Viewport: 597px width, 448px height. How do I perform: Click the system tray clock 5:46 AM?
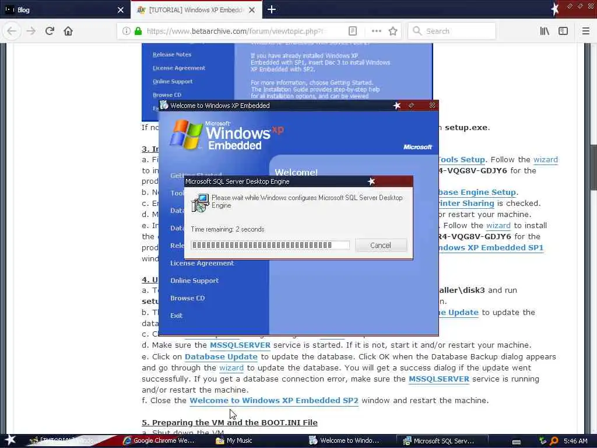pyautogui.click(x=575, y=441)
